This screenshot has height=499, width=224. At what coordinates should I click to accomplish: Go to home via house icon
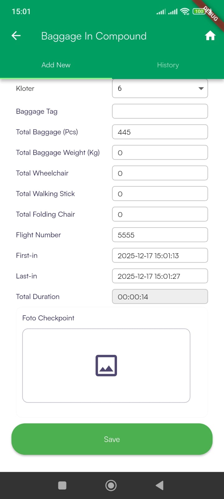(210, 36)
